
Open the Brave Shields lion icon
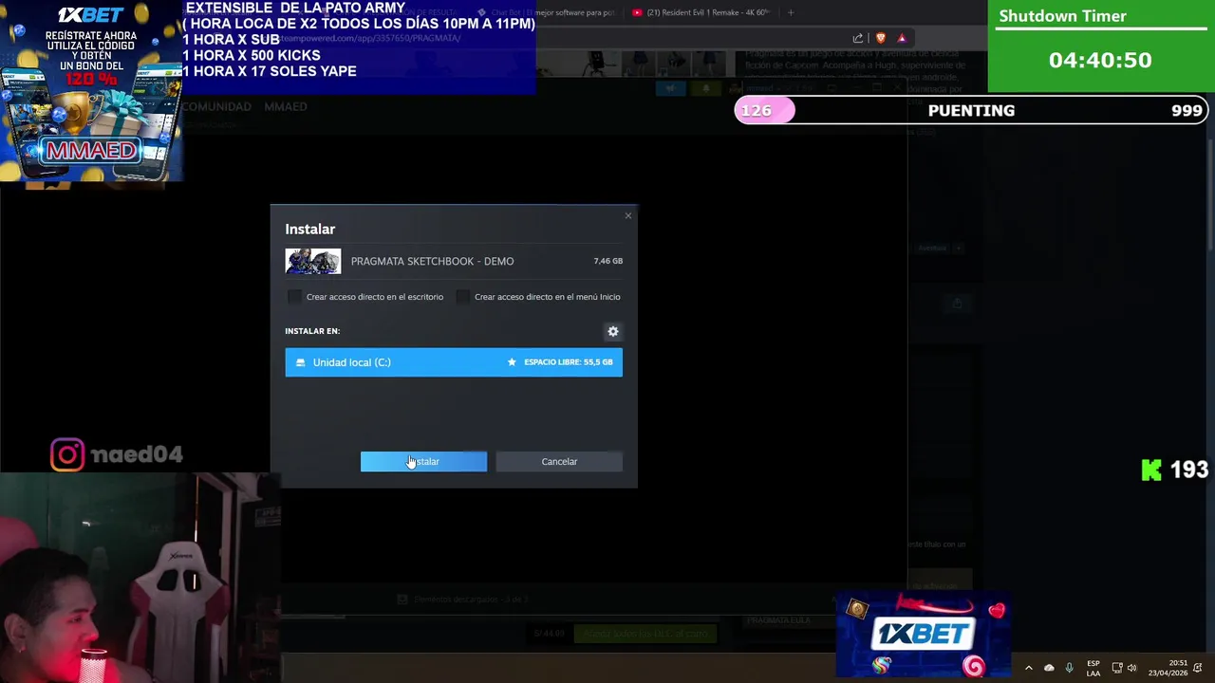click(881, 38)
